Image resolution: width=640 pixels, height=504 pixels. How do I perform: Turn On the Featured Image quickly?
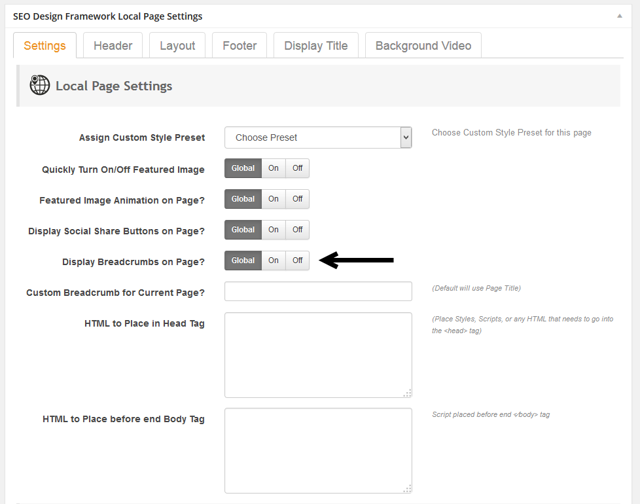click(274, 168)
